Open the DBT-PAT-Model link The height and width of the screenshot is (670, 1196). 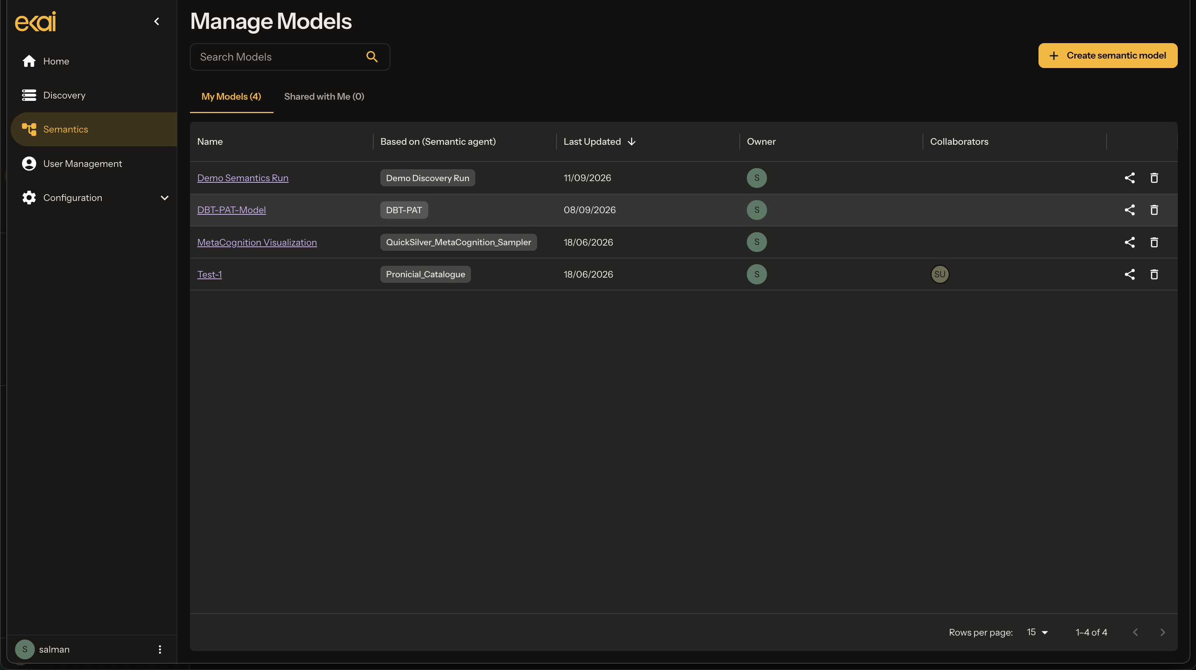(x=231, y=210)
